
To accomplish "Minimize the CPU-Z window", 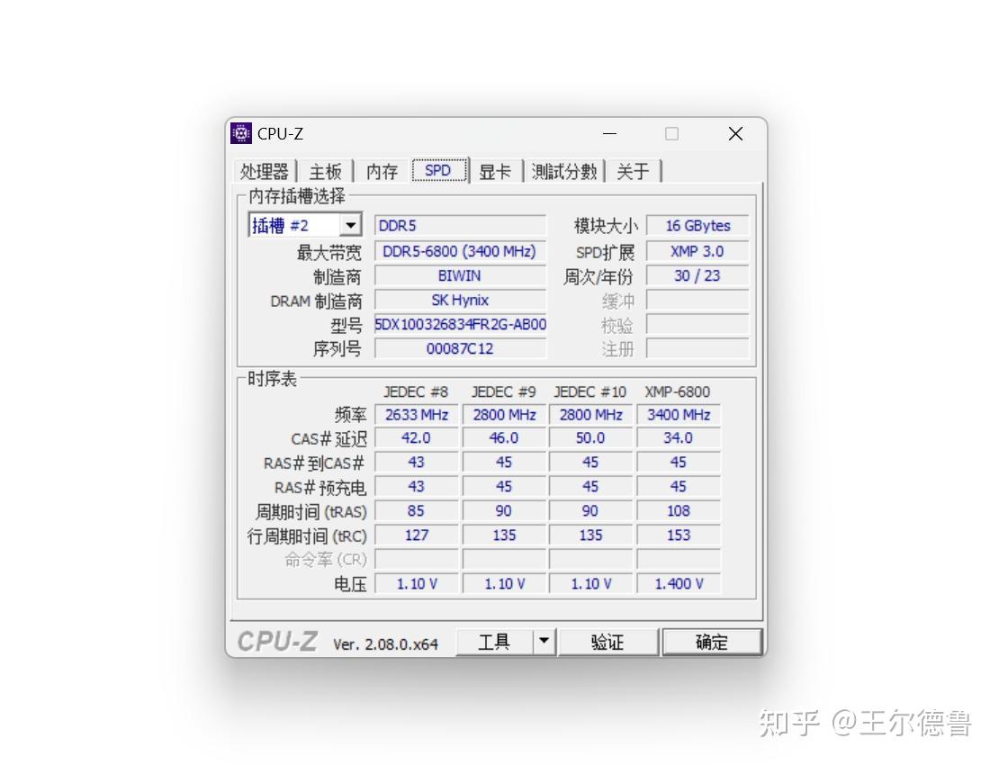I will tap(609, 134).
